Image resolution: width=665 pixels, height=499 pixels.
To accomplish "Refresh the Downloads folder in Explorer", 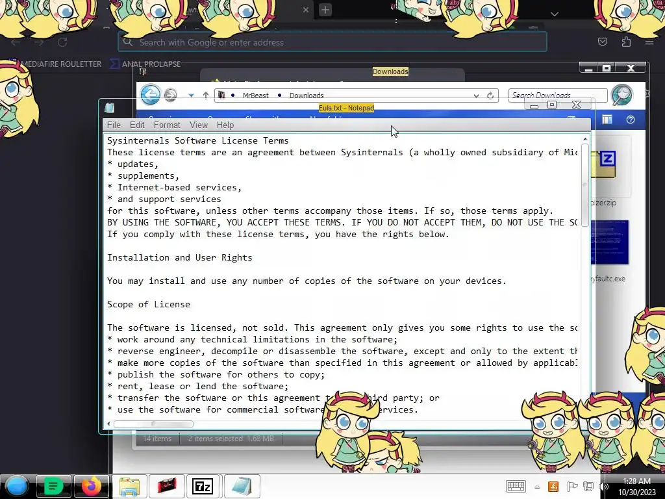I will pyautogui.click(x=490, y=96).
